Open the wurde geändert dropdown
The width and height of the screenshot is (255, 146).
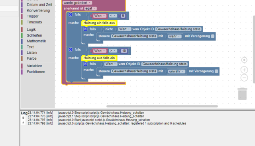tap(77, 3)
